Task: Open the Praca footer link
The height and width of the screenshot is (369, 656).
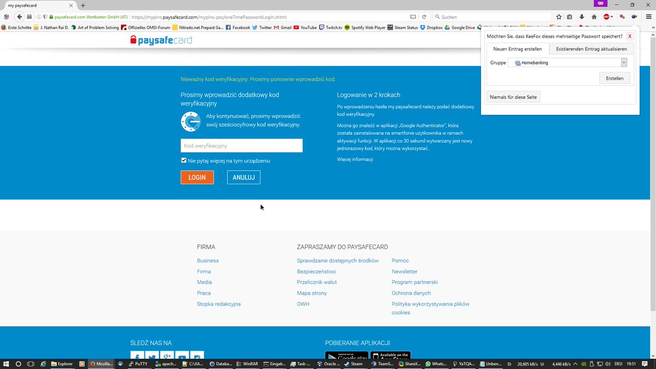Action: [x=204, y=293]
